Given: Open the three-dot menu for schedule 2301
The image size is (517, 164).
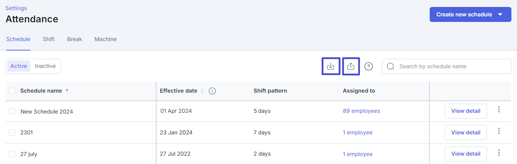Looking at the screenshot, I should [x=499, y=131].
